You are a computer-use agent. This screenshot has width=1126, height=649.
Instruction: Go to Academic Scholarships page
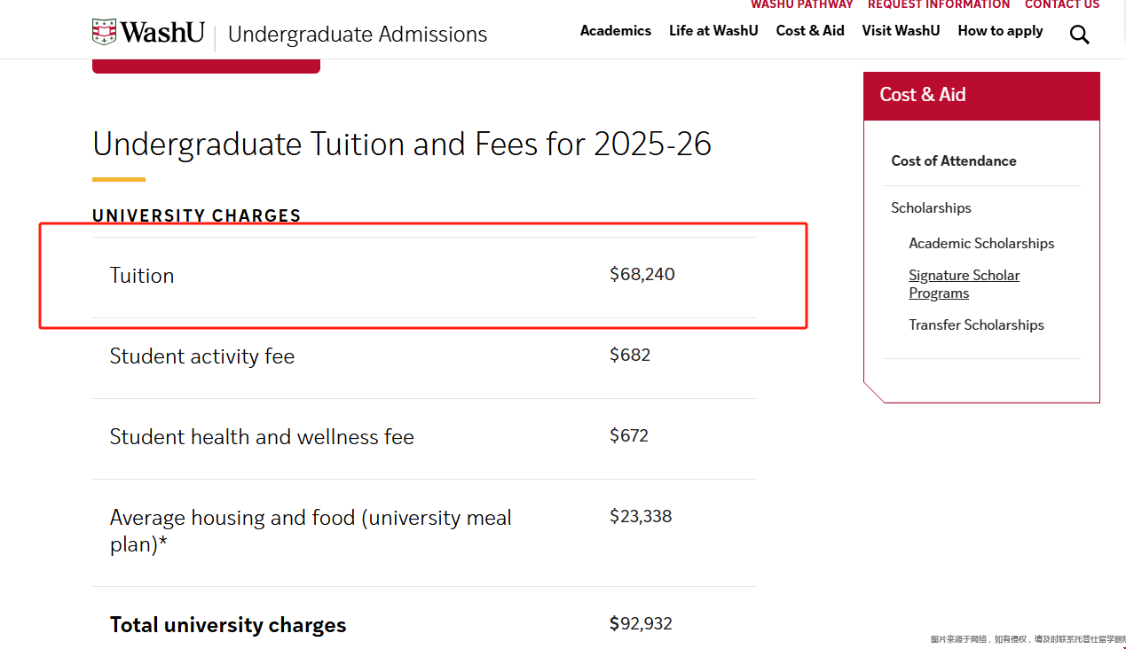click(x=981, y=243)
